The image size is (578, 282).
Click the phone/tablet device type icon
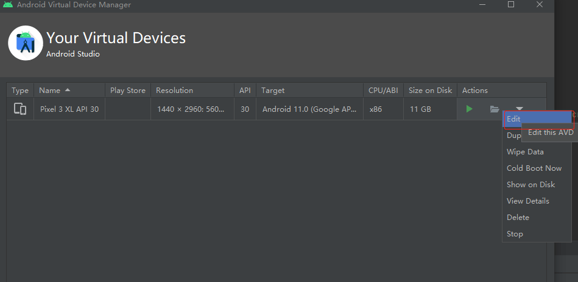20,109
